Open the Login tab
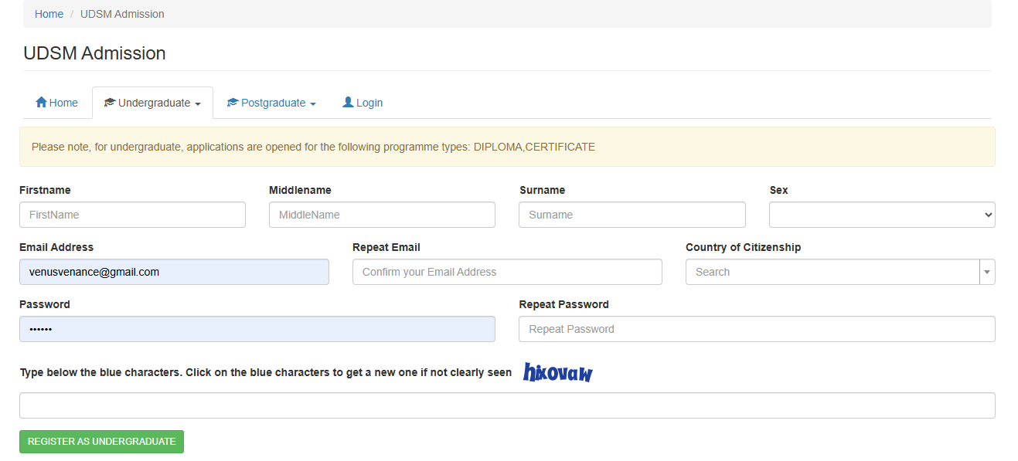 point(363,103)
